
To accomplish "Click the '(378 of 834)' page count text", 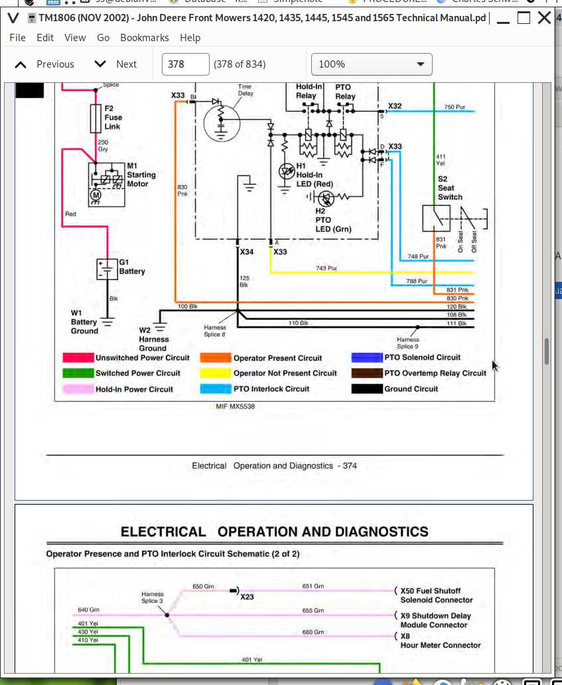I will click(x=240, y=64).
